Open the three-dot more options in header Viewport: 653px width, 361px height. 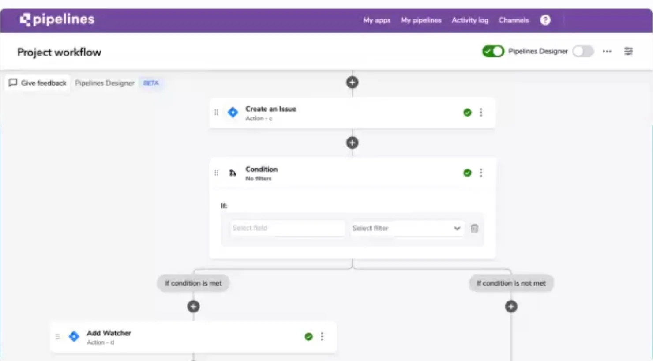tap(607, 51)
